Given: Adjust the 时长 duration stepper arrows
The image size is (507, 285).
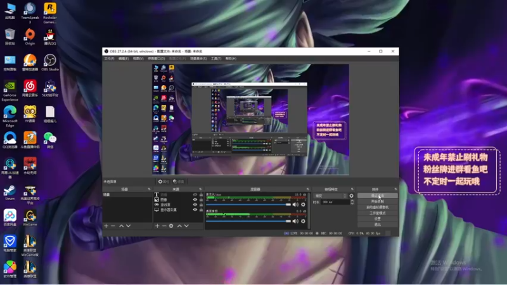Looking at the screenshot, I should [352, 202].
